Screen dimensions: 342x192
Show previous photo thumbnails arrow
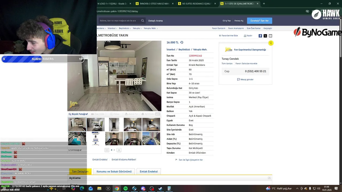pos(107,150)
